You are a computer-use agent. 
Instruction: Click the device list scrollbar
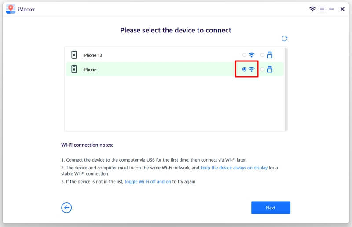pos(286,88)
